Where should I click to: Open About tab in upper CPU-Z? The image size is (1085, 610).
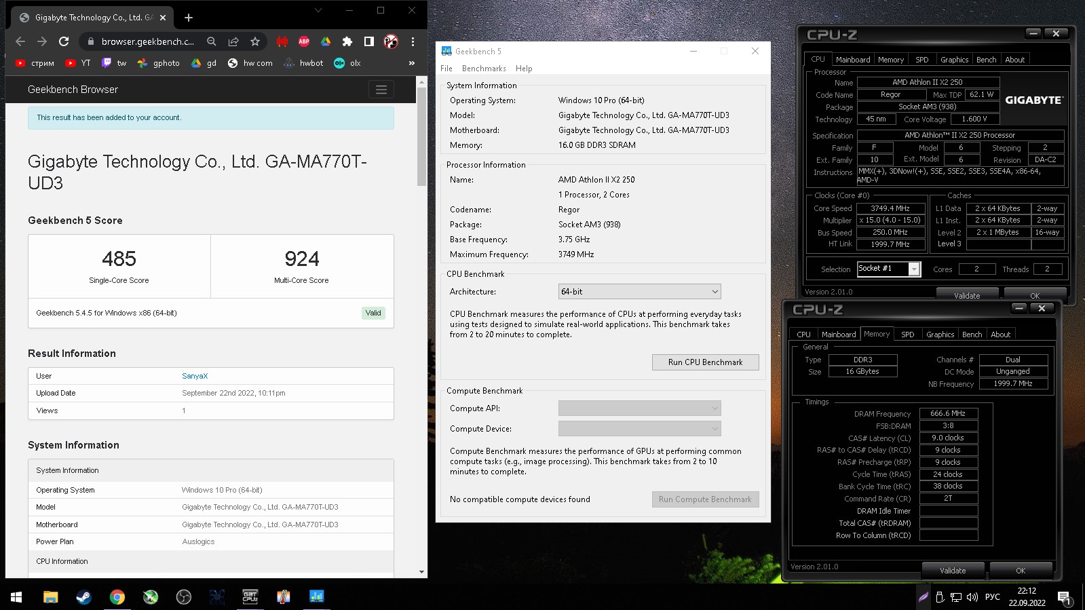point(1015,60)
